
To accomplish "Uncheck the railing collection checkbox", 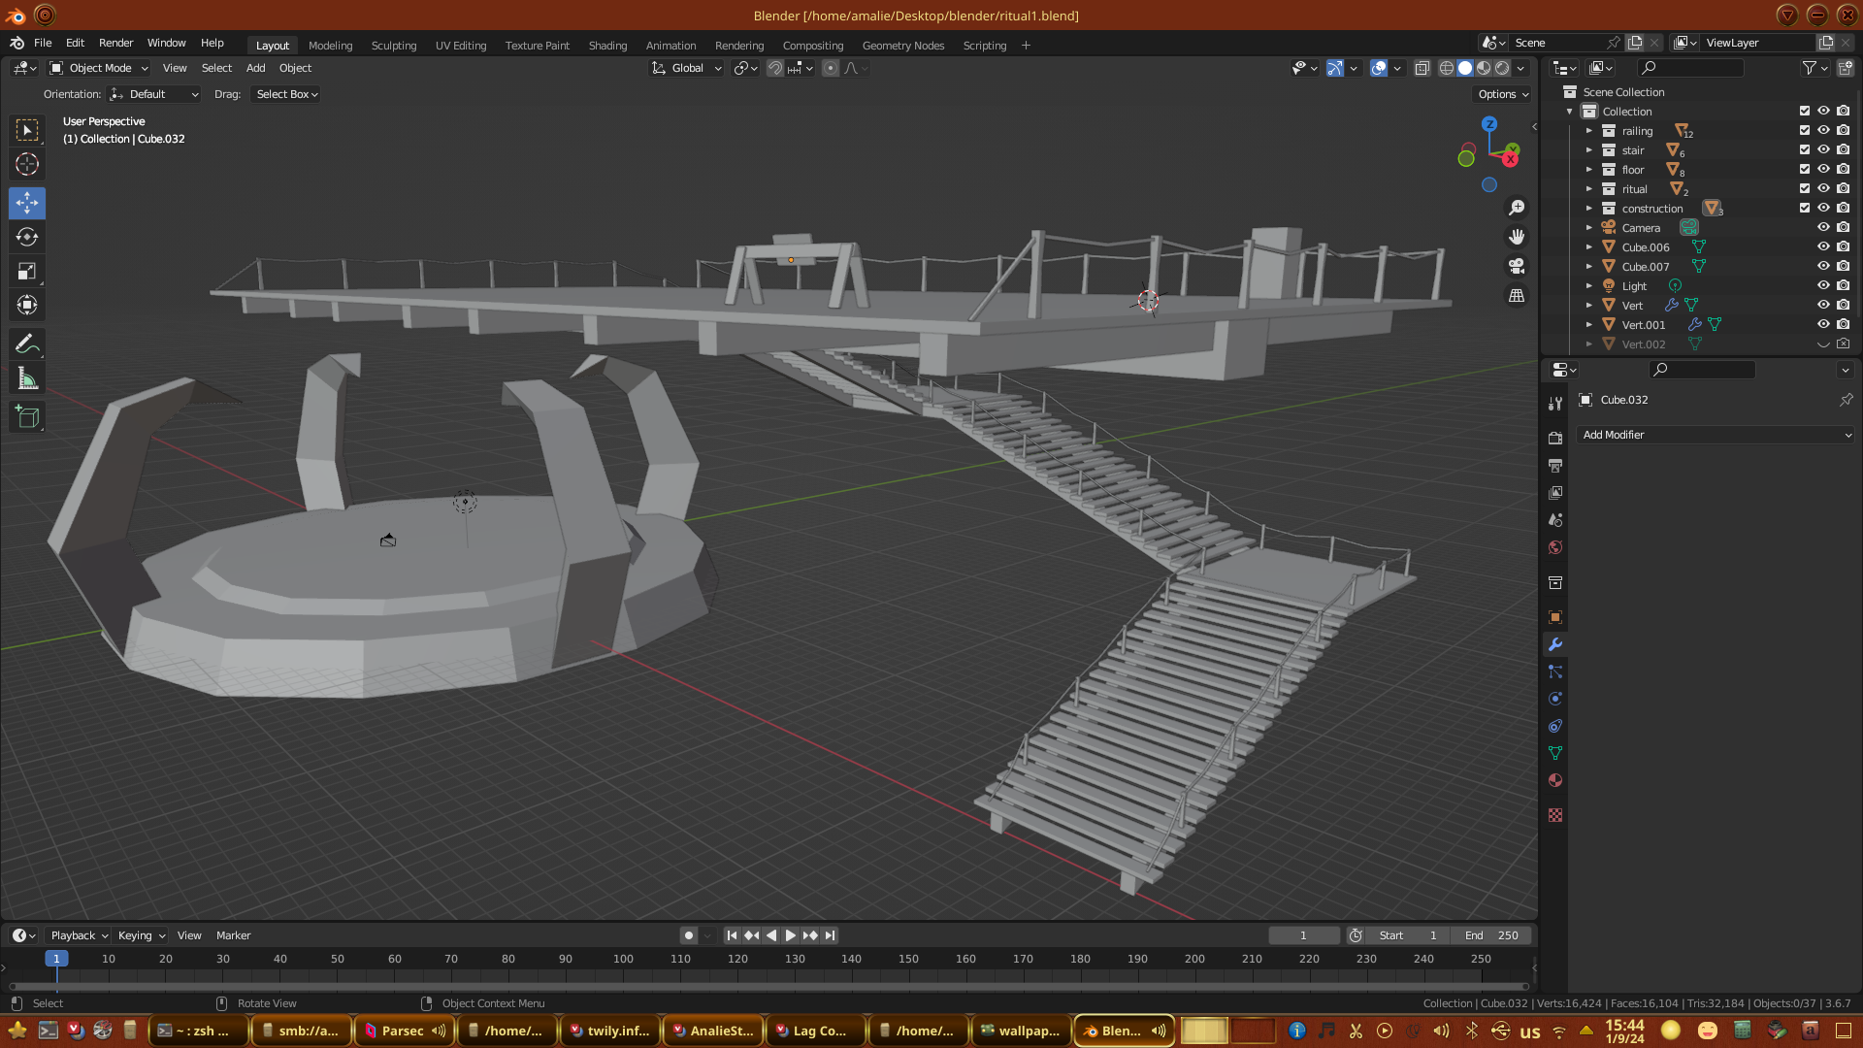I will [1805, 131].
